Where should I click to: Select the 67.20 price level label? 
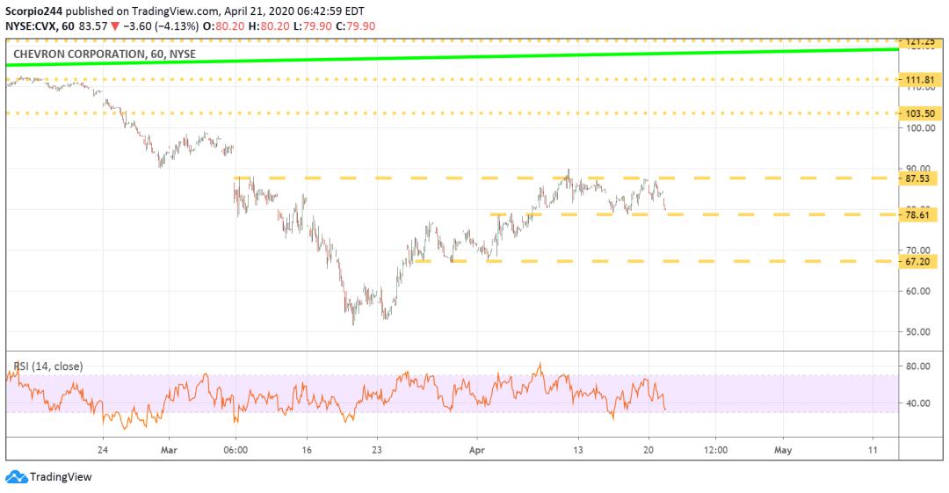click(918, 262)
